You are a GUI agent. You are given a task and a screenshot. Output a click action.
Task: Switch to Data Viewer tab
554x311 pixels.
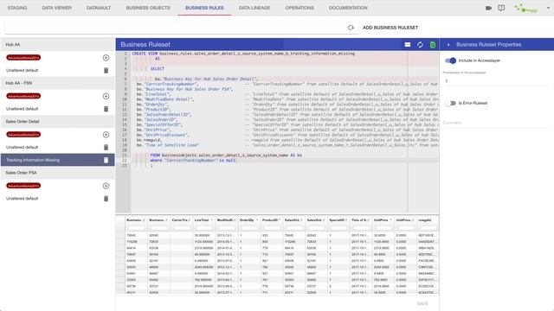point(56,8)
